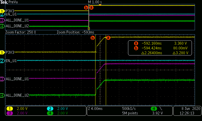The height and width of the screenshot is (121, 202).
Task: Click the EN_U1 label in zoom window
Action: coord(11,61)
